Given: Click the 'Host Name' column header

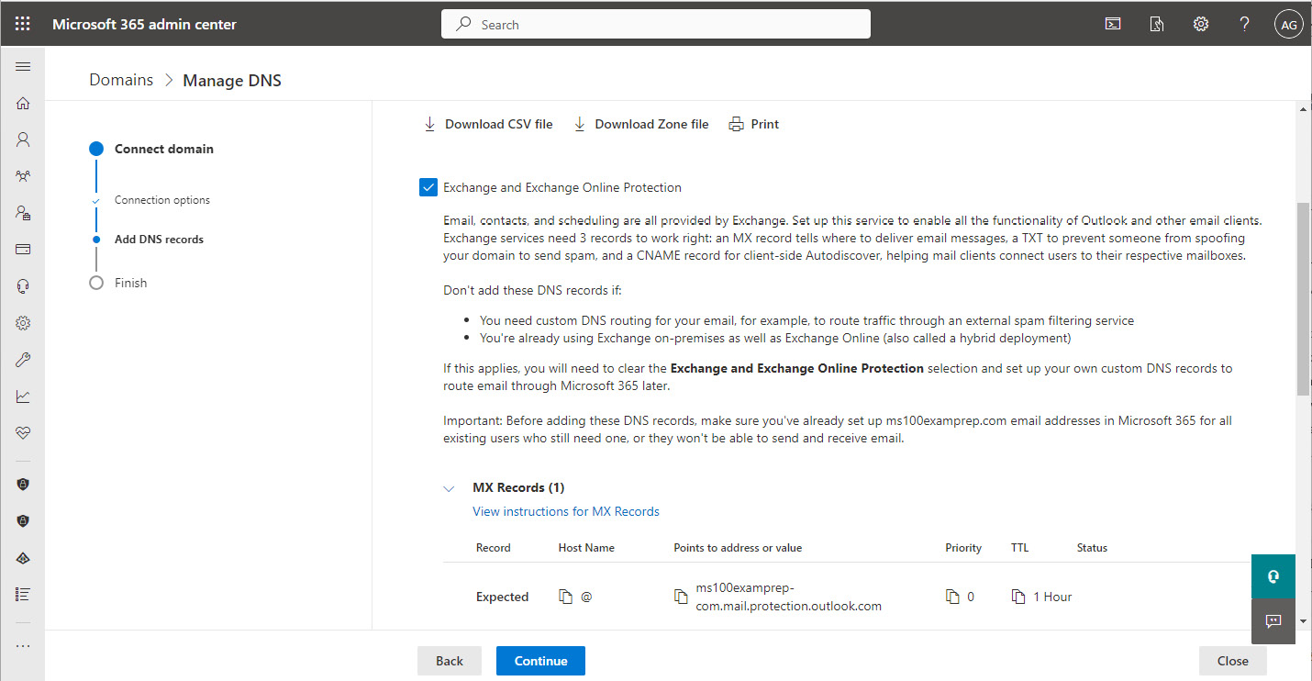Looking at the screenshot, I should point(586,548).
